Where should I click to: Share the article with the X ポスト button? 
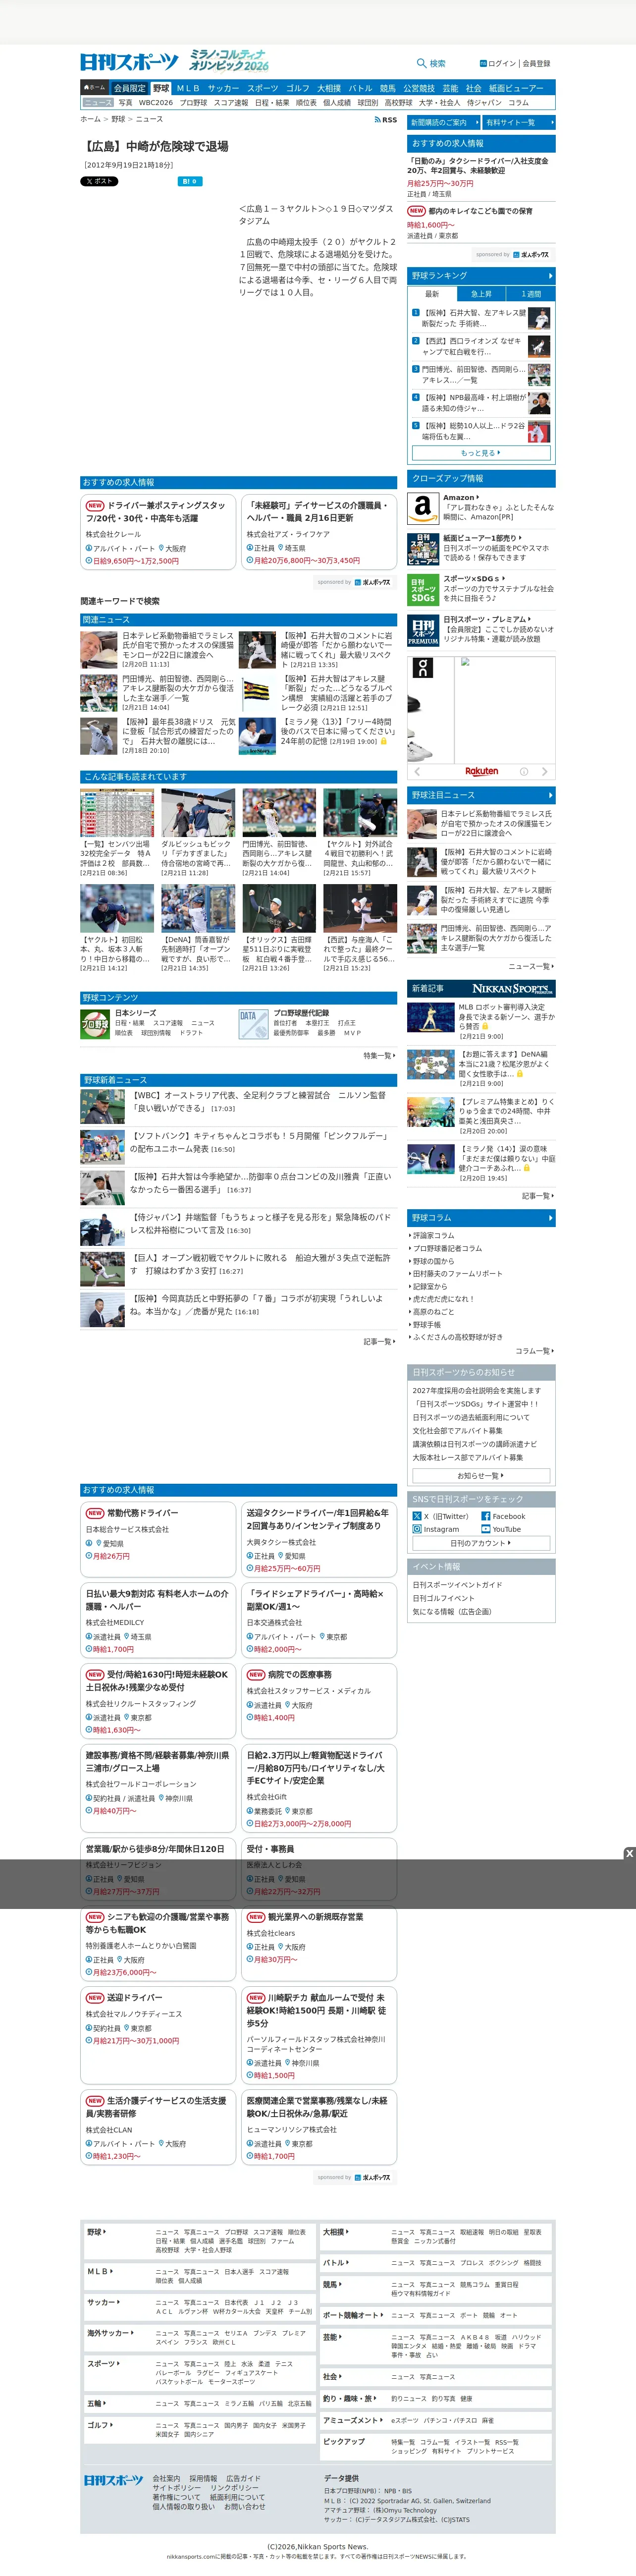[x=99, y=181]
